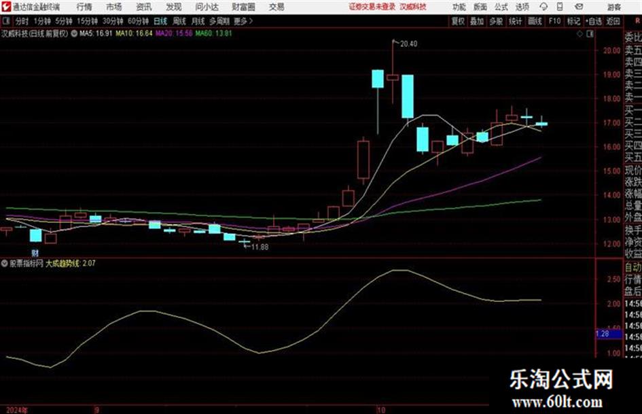Click 股票指标网 sub-chart title
This screenshot has height=414, width=642.
tap(26, 263)
